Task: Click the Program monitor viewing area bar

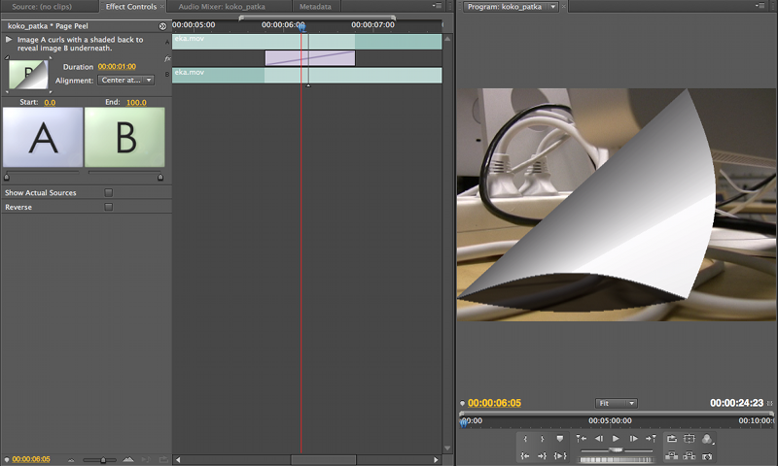Action: [x=617, y=413]
